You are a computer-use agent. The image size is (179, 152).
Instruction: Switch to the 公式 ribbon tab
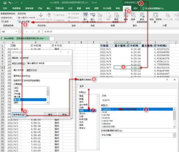pyautogui.click(x=70, y=8)
